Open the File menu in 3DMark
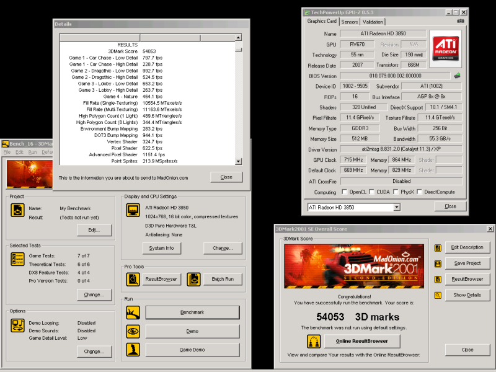Image resolution: width=496 pixels, height=372 pixels. [x=7, y=152]
